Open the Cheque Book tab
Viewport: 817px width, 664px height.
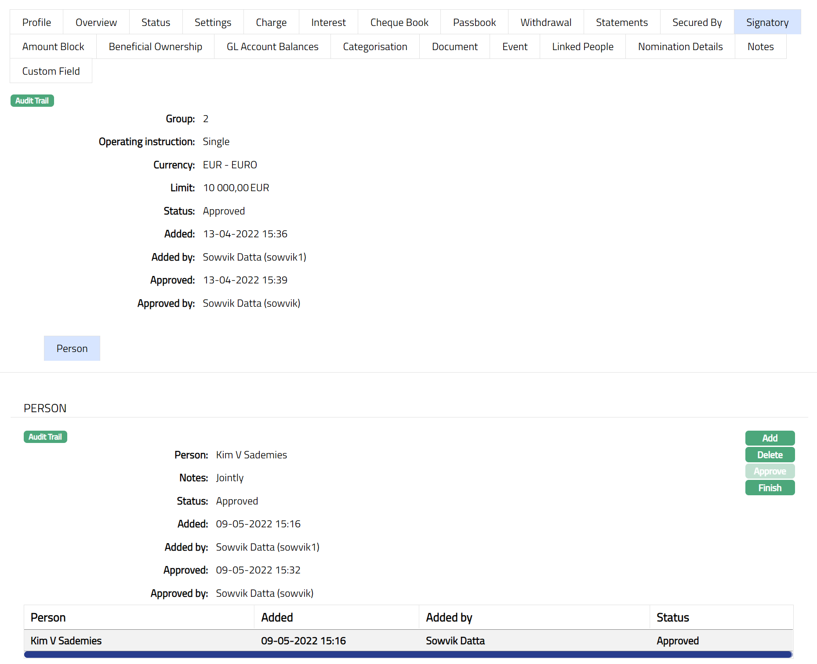(x=399, y=22)
